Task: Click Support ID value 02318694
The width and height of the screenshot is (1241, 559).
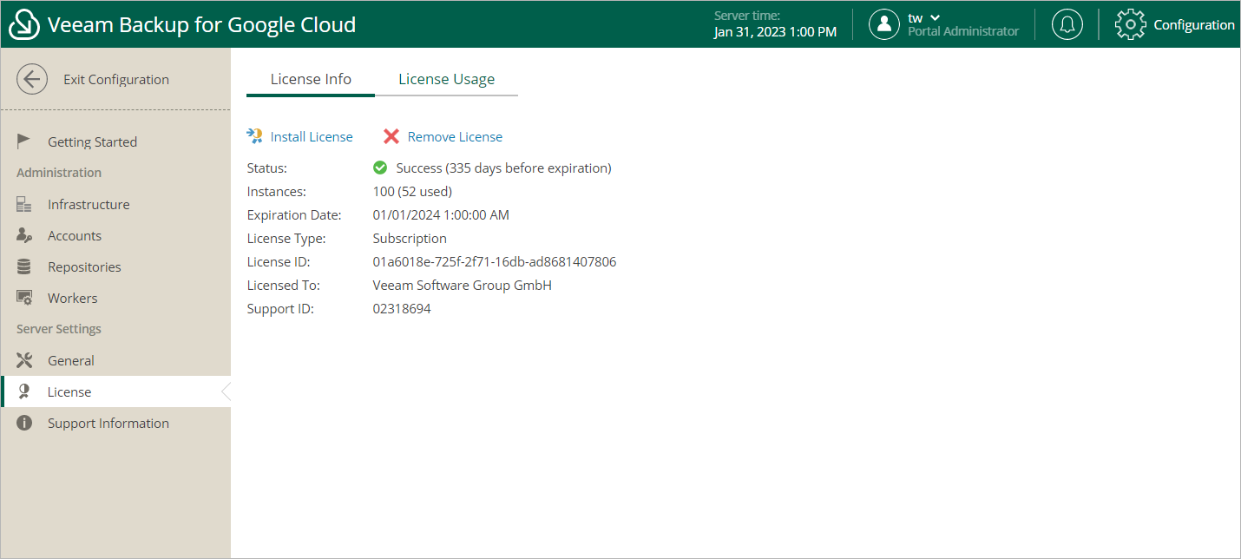Action: (x=402, y=308)
